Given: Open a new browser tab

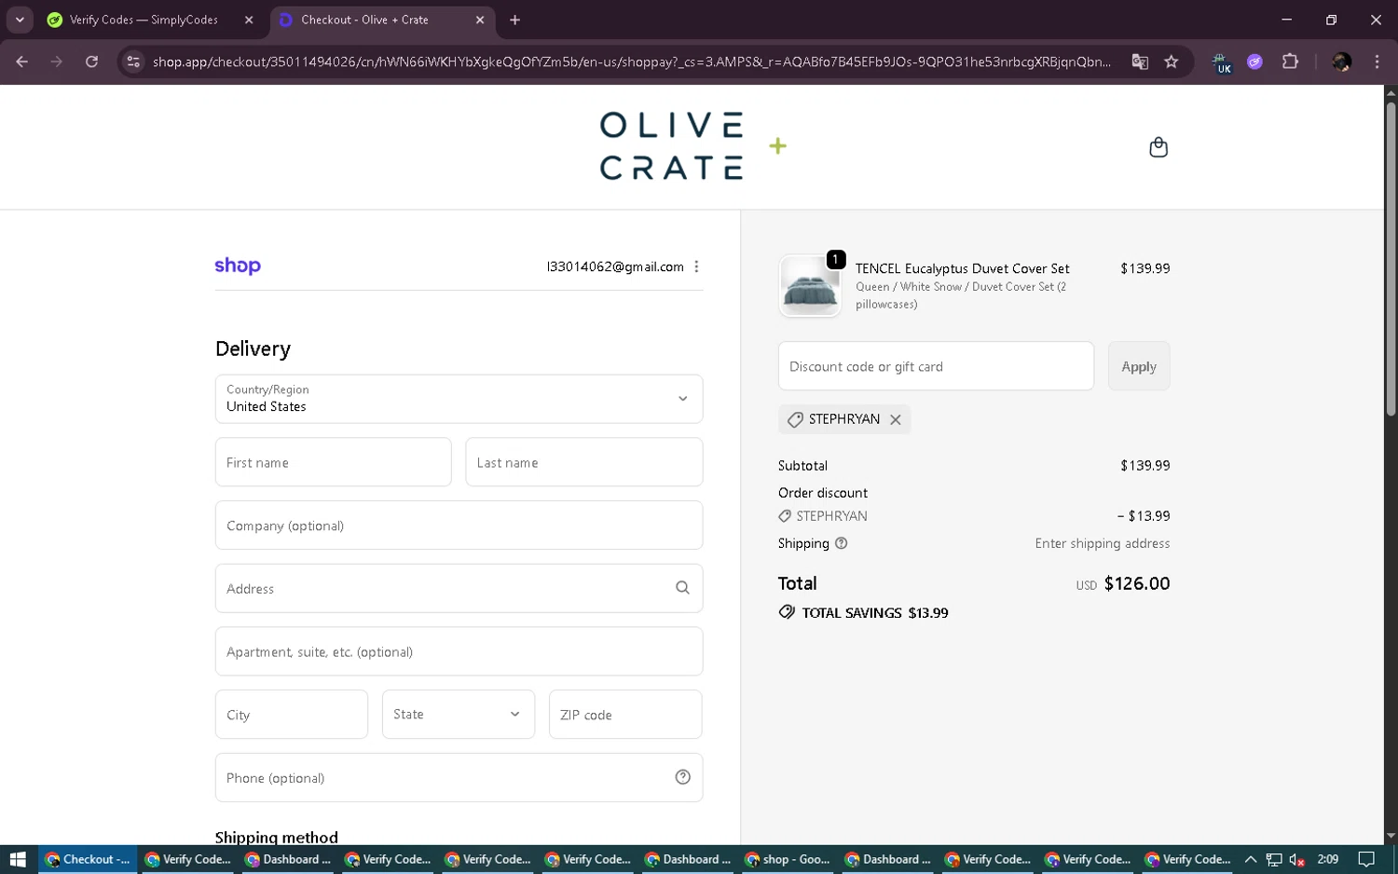Looking at the screenshot, I should click(x=515, y=20).
